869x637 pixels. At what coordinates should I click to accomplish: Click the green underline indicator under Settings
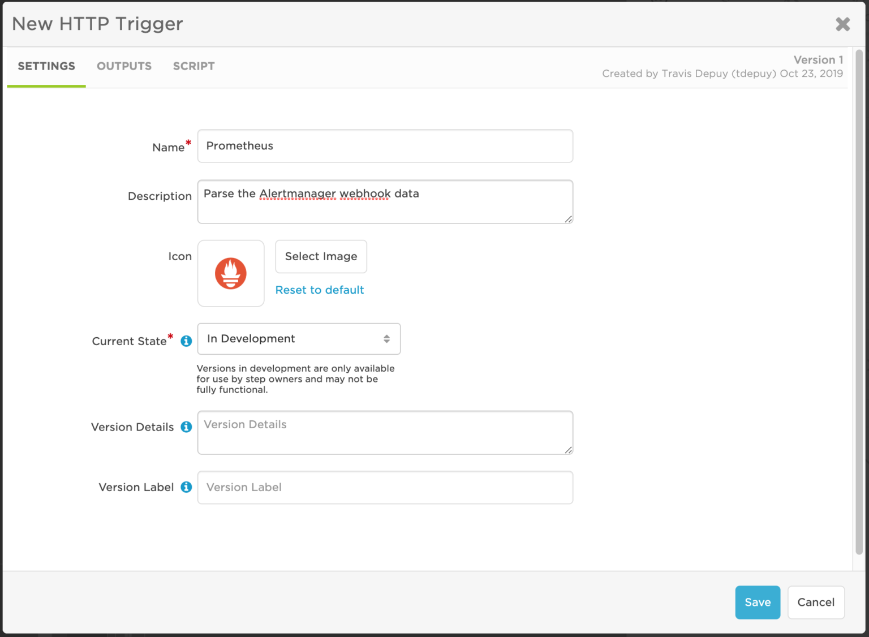coord(46,85)
